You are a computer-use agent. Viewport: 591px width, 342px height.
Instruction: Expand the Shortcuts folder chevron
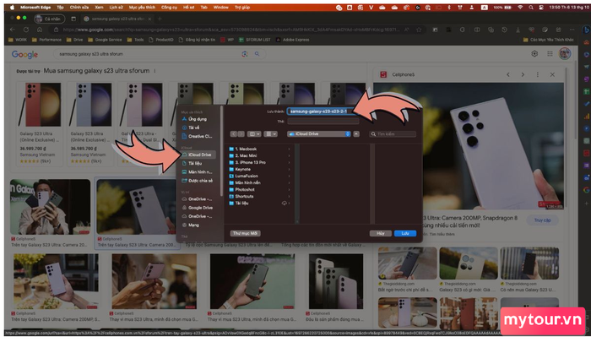click(x=289, y=197)
